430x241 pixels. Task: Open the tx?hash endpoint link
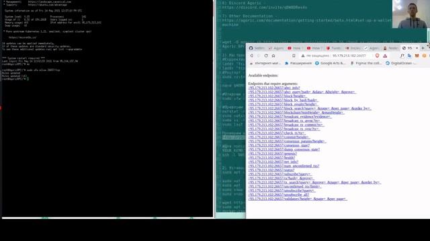(281, 178)
